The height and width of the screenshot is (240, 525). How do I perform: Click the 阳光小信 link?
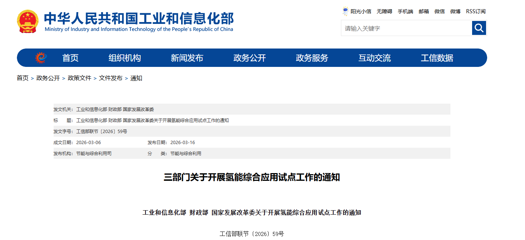[361, 11]
